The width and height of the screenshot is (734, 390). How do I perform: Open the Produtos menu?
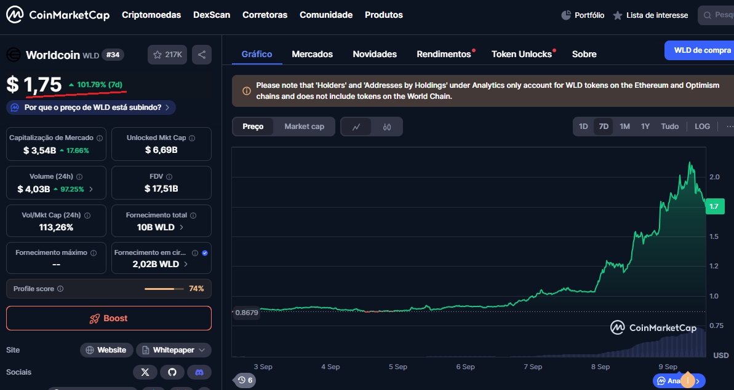coord(384,15)
